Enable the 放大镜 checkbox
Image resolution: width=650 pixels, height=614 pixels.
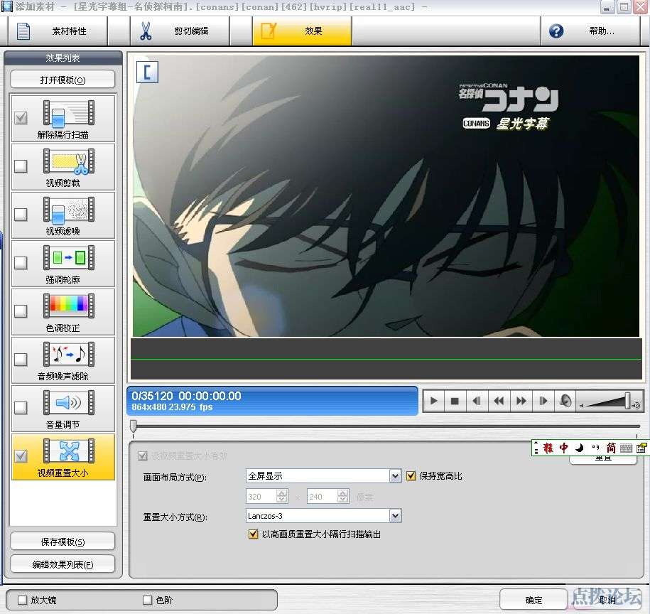pyautogui.click(x=23, y=600)
